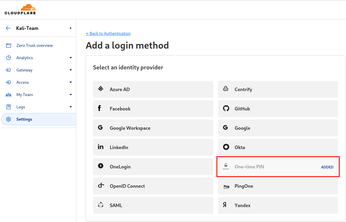Viewport: 346px width, 222px height.
Task: Select the LinkedIn provider card
Action: point(153,147)
